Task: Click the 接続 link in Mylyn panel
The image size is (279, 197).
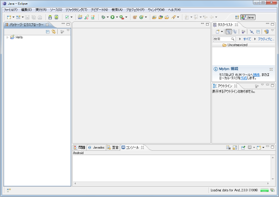Action: pos(256,75)
